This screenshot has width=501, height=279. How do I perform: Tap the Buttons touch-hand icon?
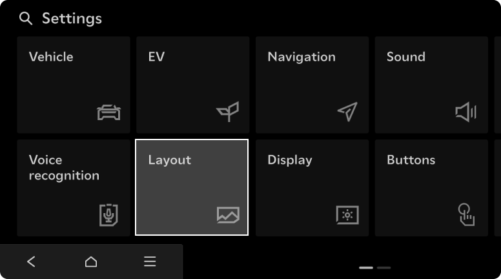(x=465, y=214)
